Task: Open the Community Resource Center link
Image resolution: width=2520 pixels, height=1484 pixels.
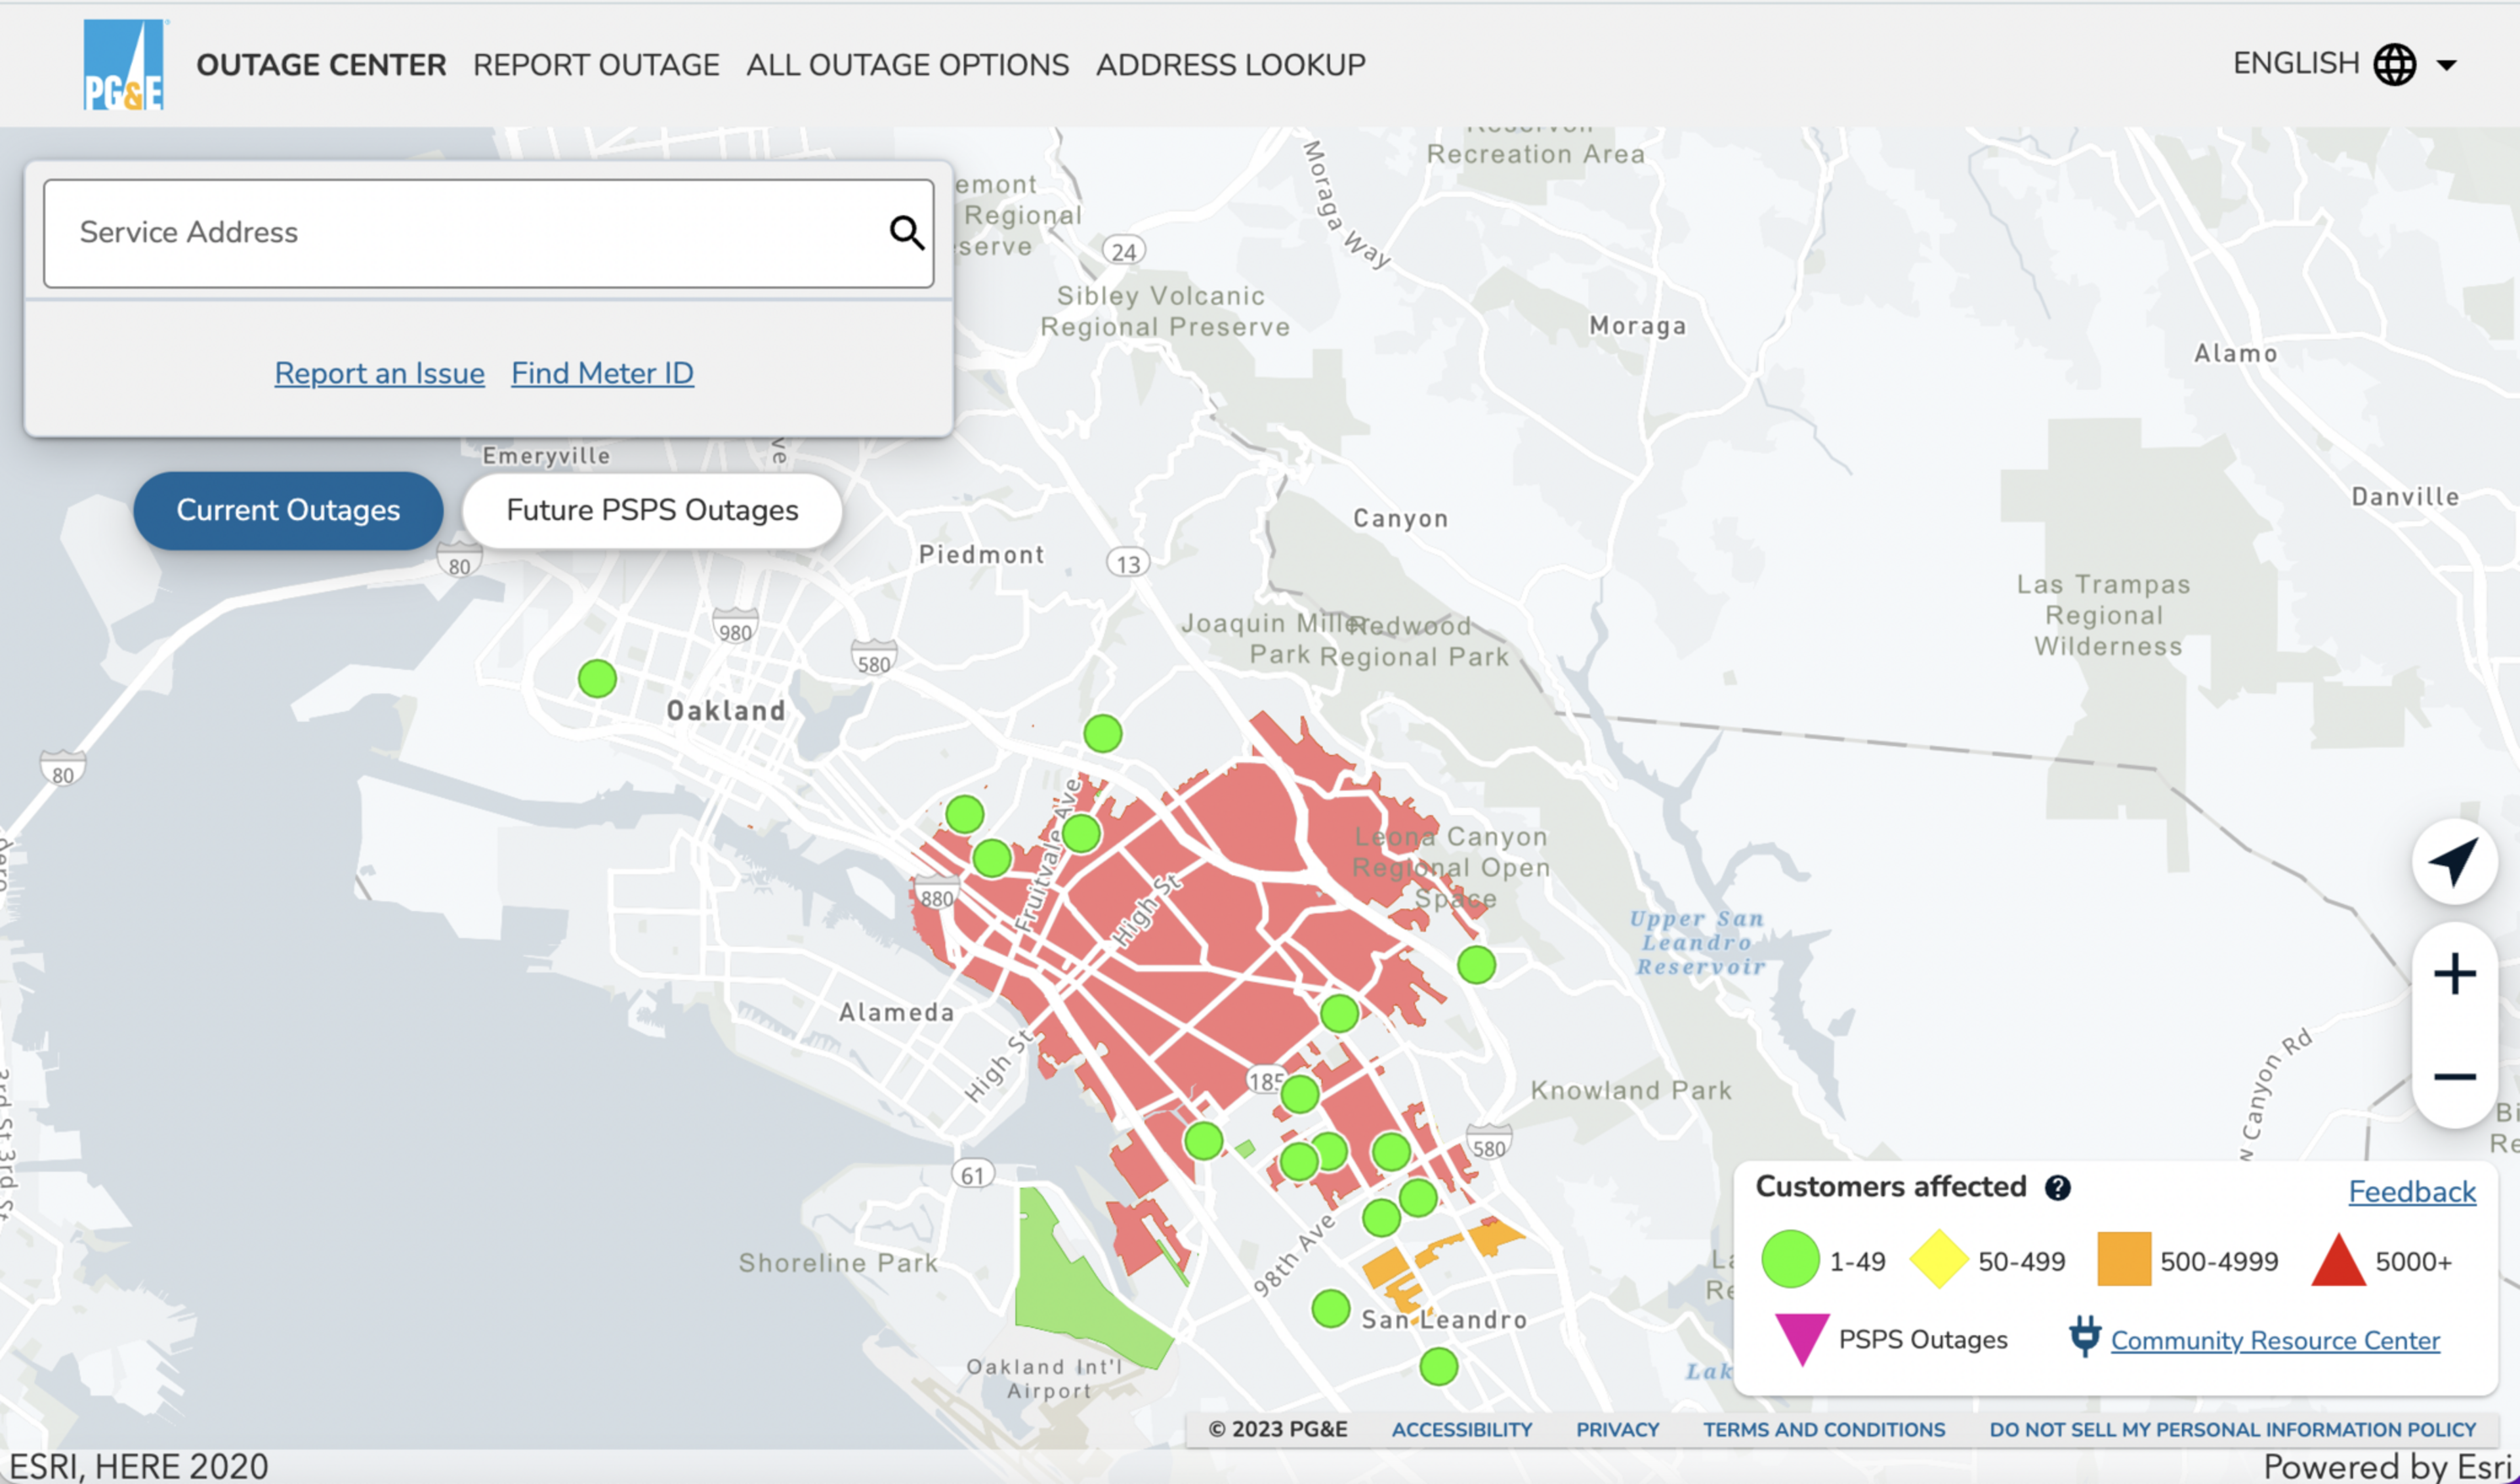Action: 2275,1340
